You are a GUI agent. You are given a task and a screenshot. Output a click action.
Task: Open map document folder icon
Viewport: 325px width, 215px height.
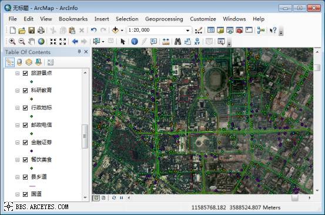click(22, 30)
